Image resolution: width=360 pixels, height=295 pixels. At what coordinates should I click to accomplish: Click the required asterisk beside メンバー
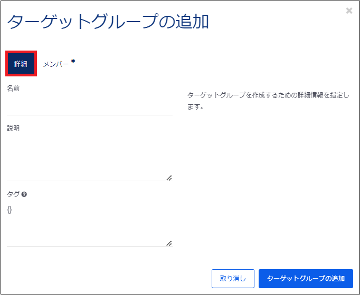click(73, 62)
